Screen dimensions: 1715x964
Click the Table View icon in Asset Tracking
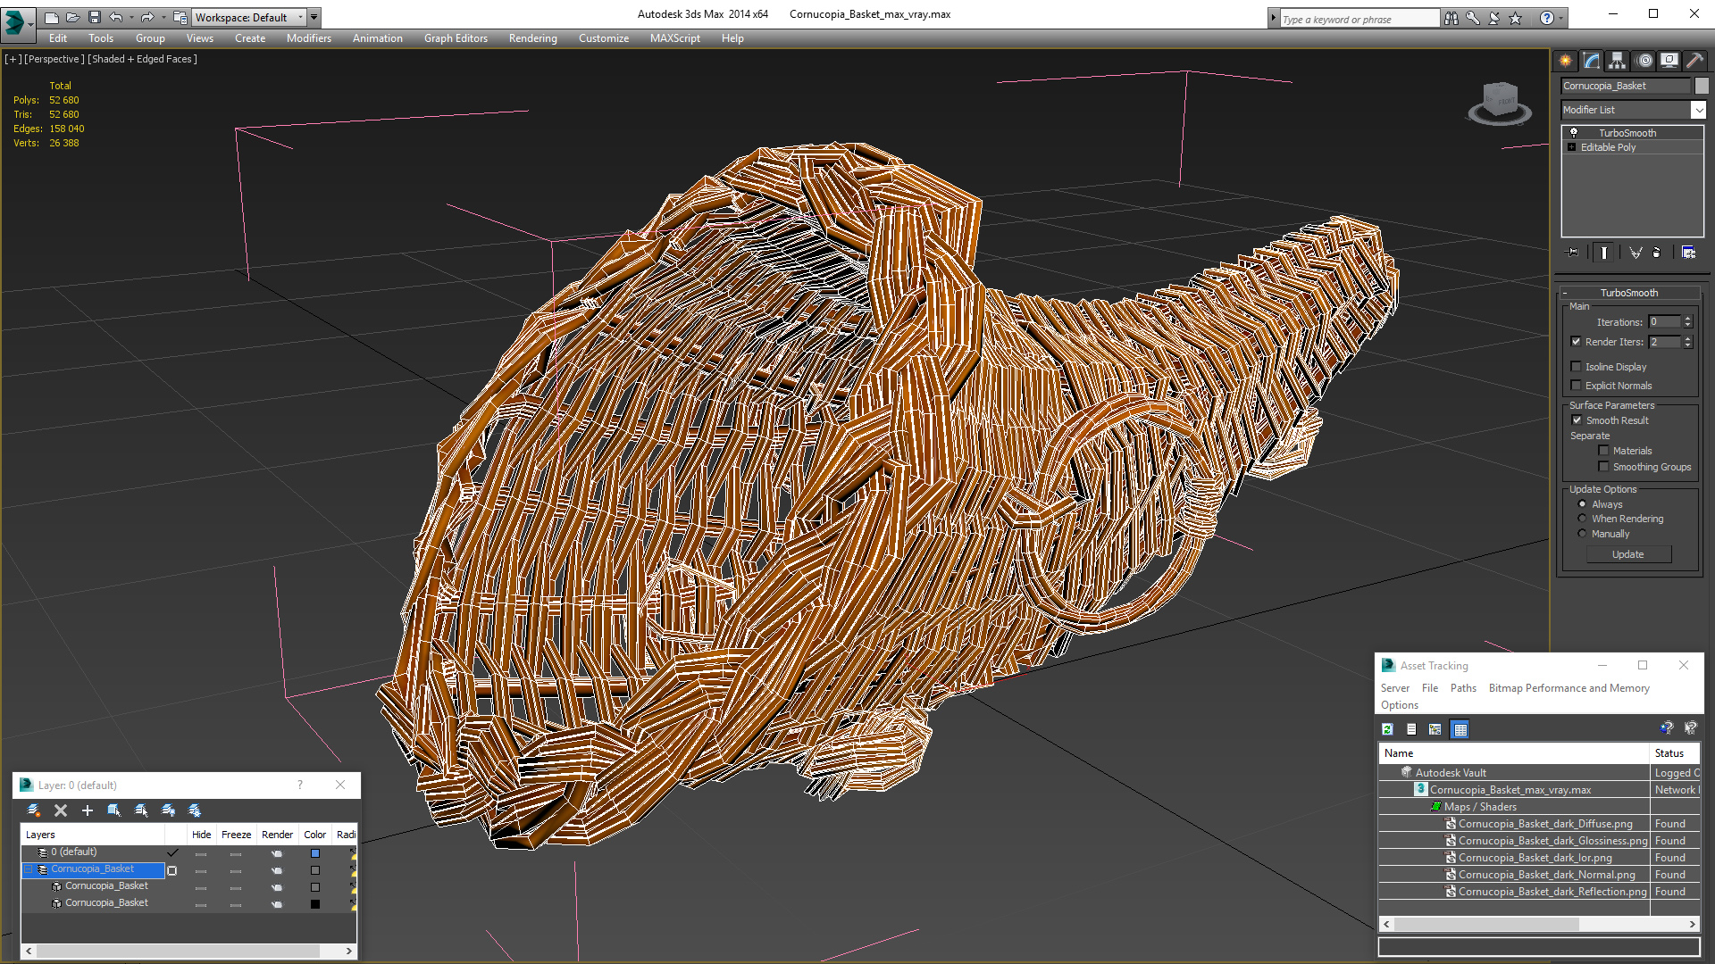(1460, 729)
